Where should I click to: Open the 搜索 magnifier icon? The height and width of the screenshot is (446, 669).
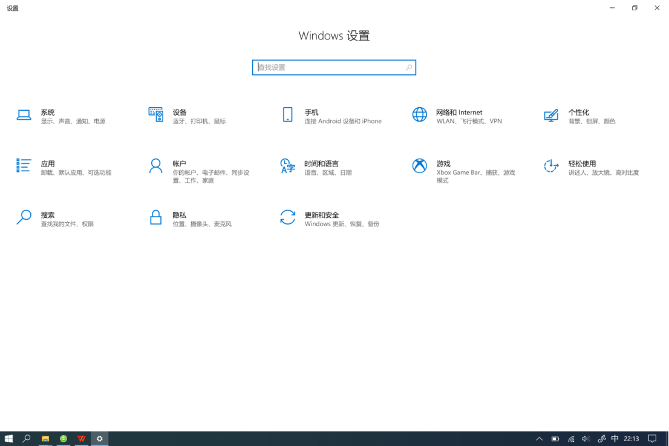pos(24,217)
